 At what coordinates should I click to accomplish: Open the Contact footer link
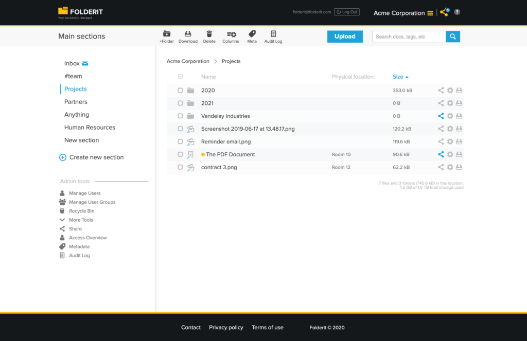click(191, 327)
